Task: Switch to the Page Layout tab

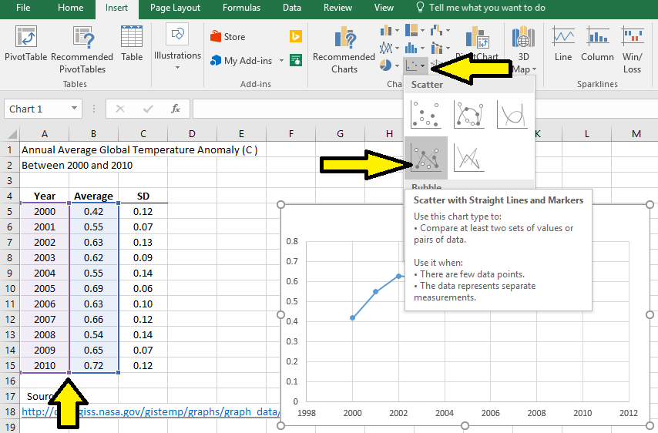Action: click(175, 8)
